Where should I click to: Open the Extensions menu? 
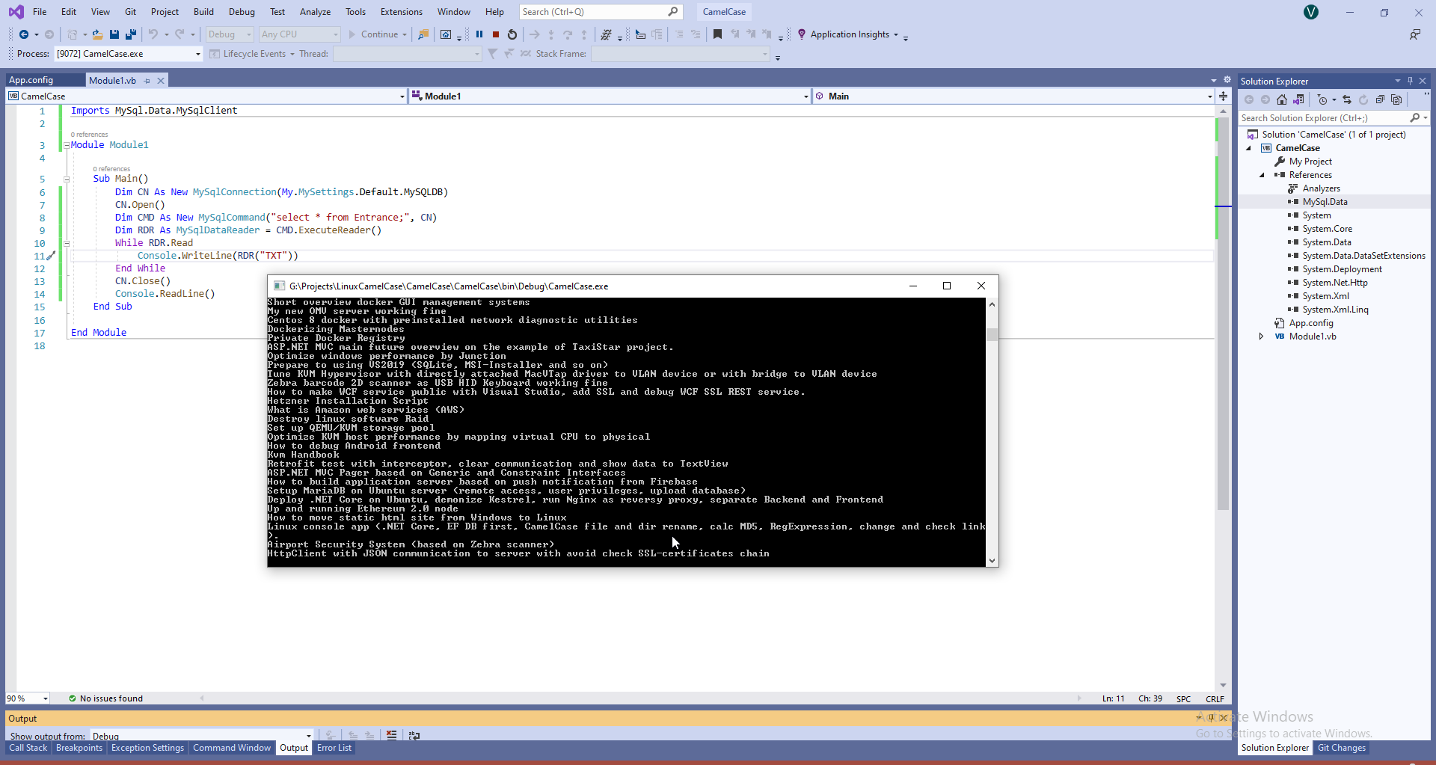pos(402,12)
